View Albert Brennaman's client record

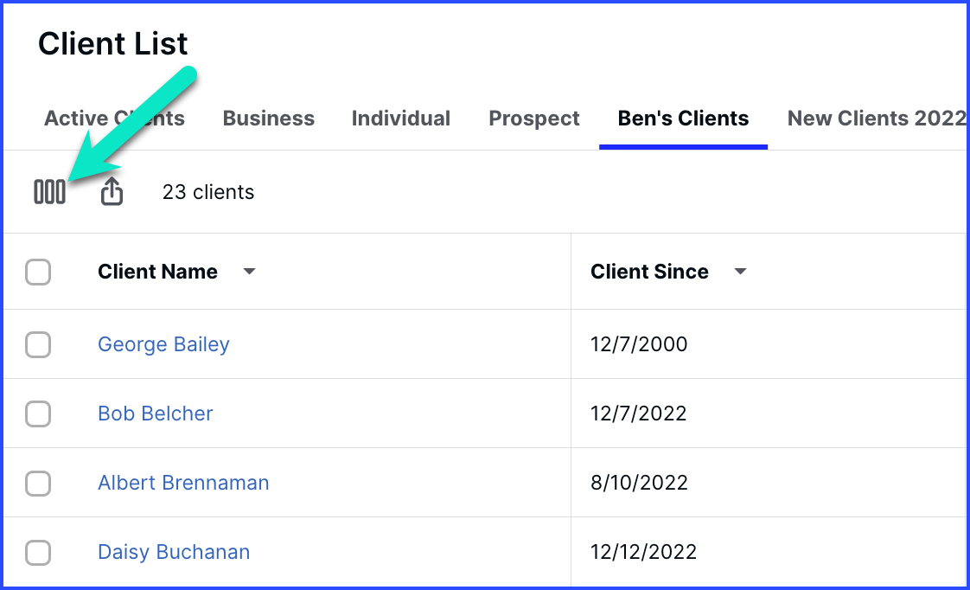pos(184,483)
